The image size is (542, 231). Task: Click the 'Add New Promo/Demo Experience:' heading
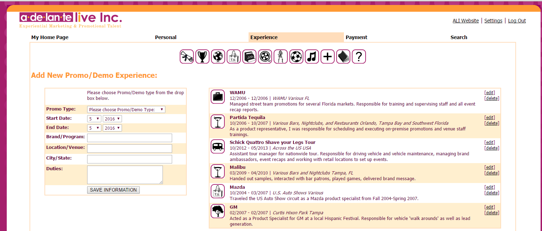tap(94, 75)
